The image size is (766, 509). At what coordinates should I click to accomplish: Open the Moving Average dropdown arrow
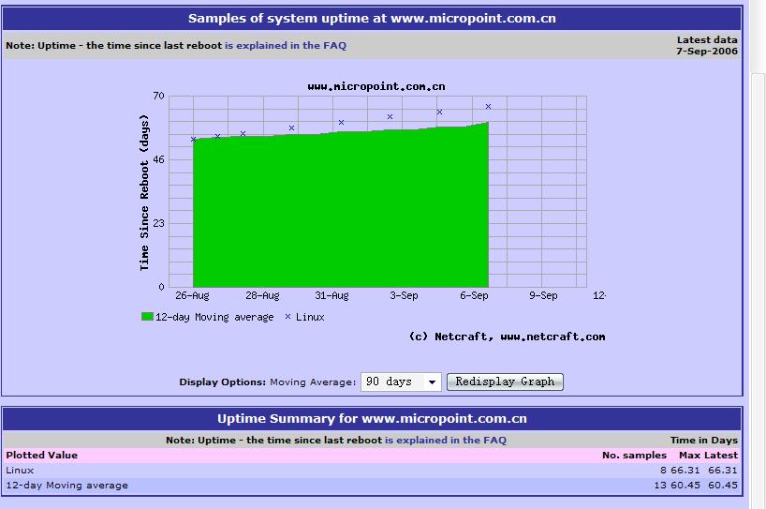coord(432,382)
